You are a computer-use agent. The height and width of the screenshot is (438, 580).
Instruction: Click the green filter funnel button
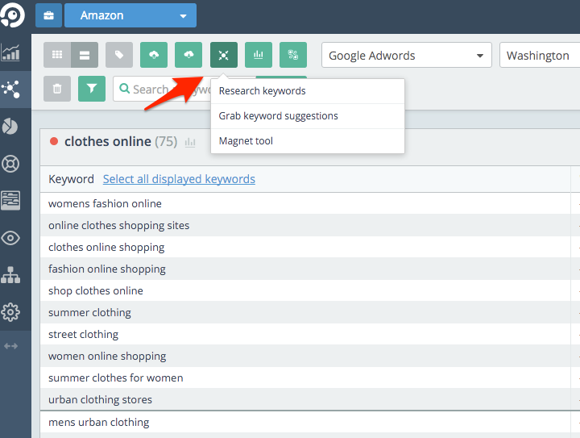pos(92,89)
